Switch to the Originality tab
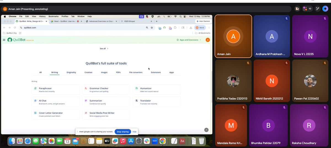This screenshot has height=148, width=331. click(71, 72)
